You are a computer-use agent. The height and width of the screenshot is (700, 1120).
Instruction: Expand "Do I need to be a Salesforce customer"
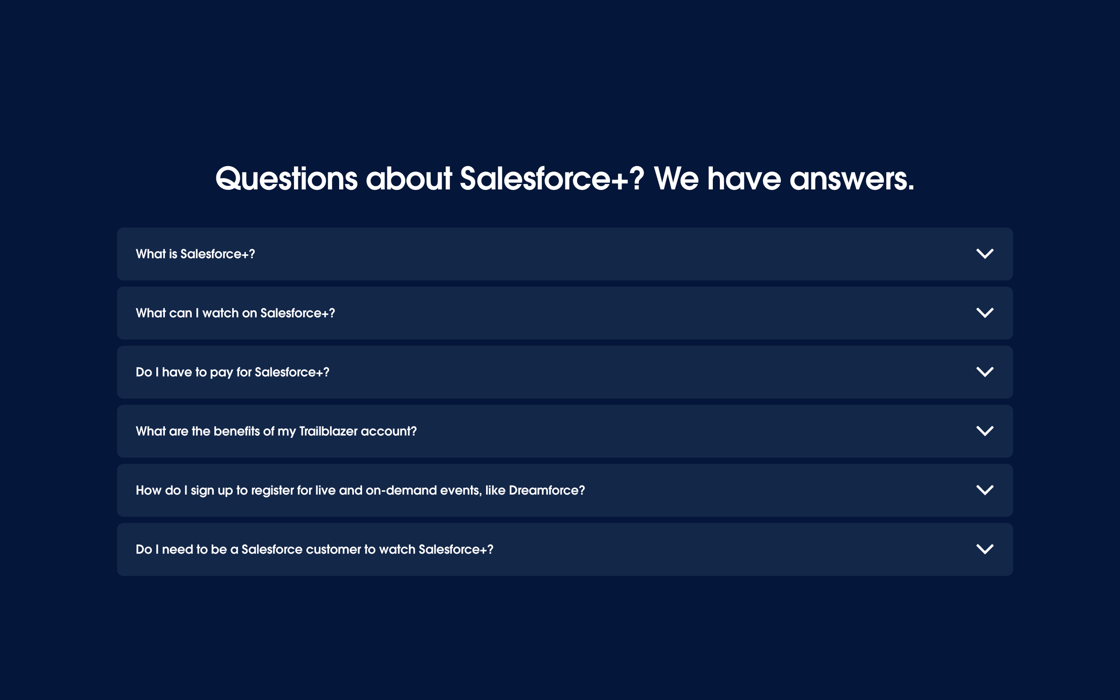(x=565, y=550)
